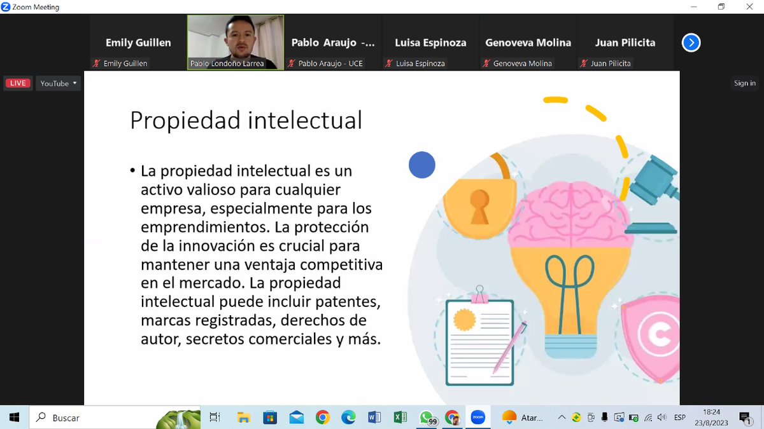
Task: Open the Windows Start menu
Action: coord(13,418)
